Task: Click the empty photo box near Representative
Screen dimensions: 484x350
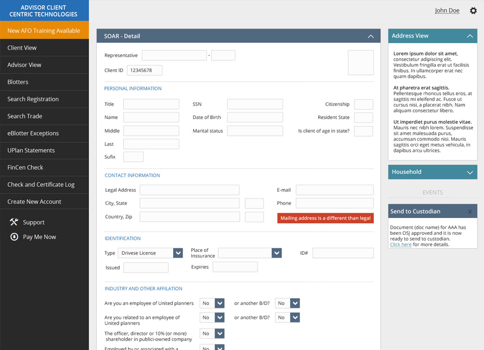Action: coord(360,62)
